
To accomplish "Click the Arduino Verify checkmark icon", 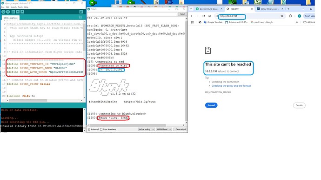I will pos(3,12).
